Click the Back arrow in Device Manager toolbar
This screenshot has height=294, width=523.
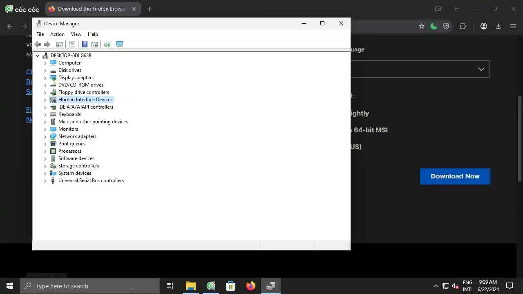(x=38, y=44)
